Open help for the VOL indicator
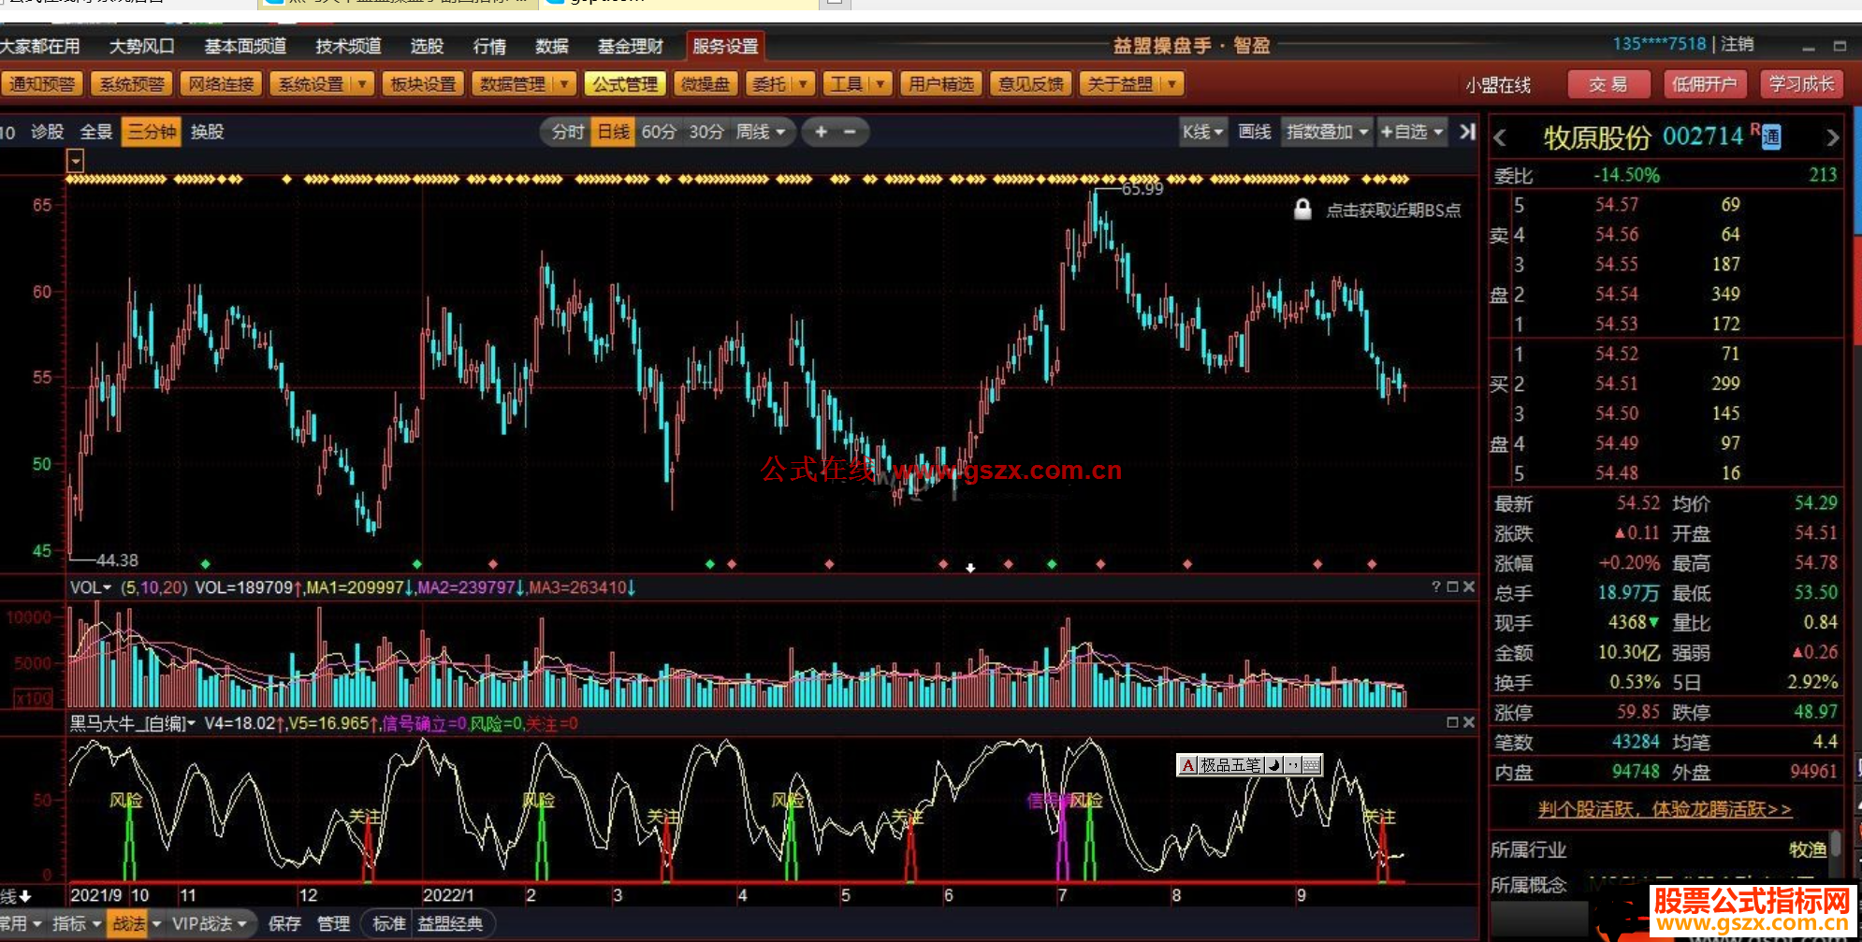1862x942 pixels. [1436, 587]
